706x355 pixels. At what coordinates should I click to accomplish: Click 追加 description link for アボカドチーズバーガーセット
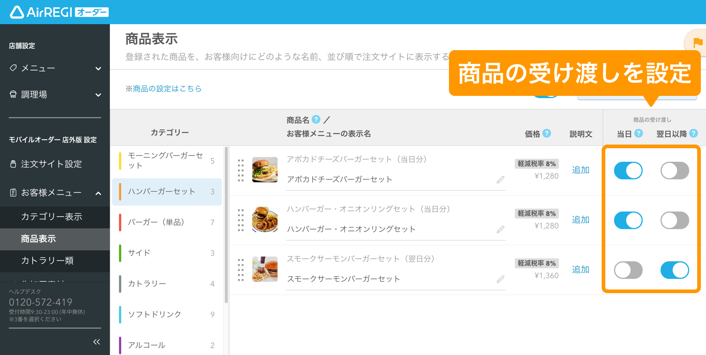[x=581, y=170]
